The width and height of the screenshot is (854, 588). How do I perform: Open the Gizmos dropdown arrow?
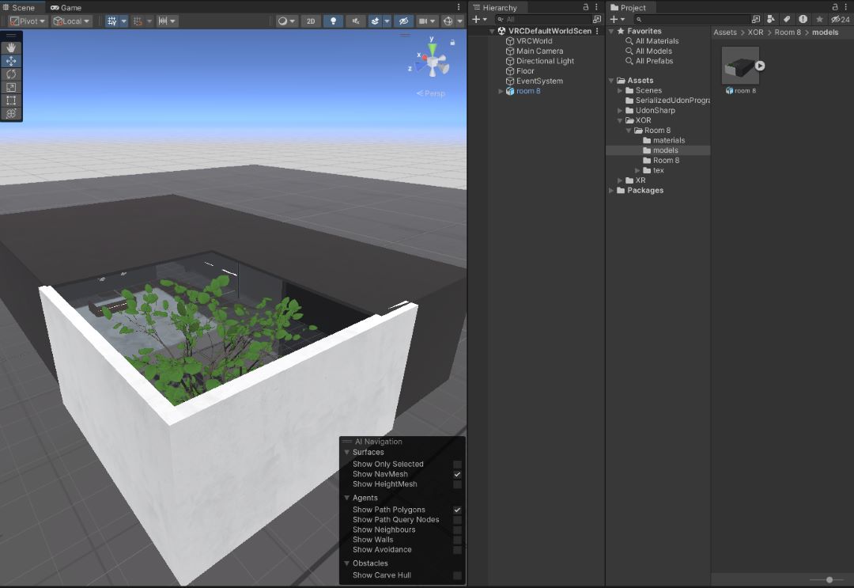coord(459,21)
